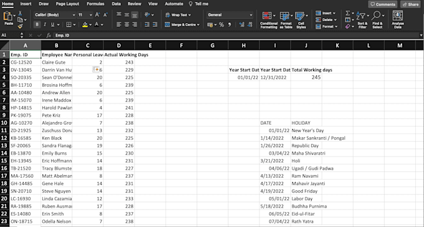Screen dimensions: 424x227
Task: Click the formula bar with Emp. ID
Action: tap(236, 35)
